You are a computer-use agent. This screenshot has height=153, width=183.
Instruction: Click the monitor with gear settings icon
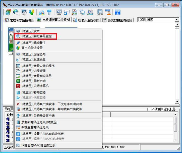[x=24, y=12]
